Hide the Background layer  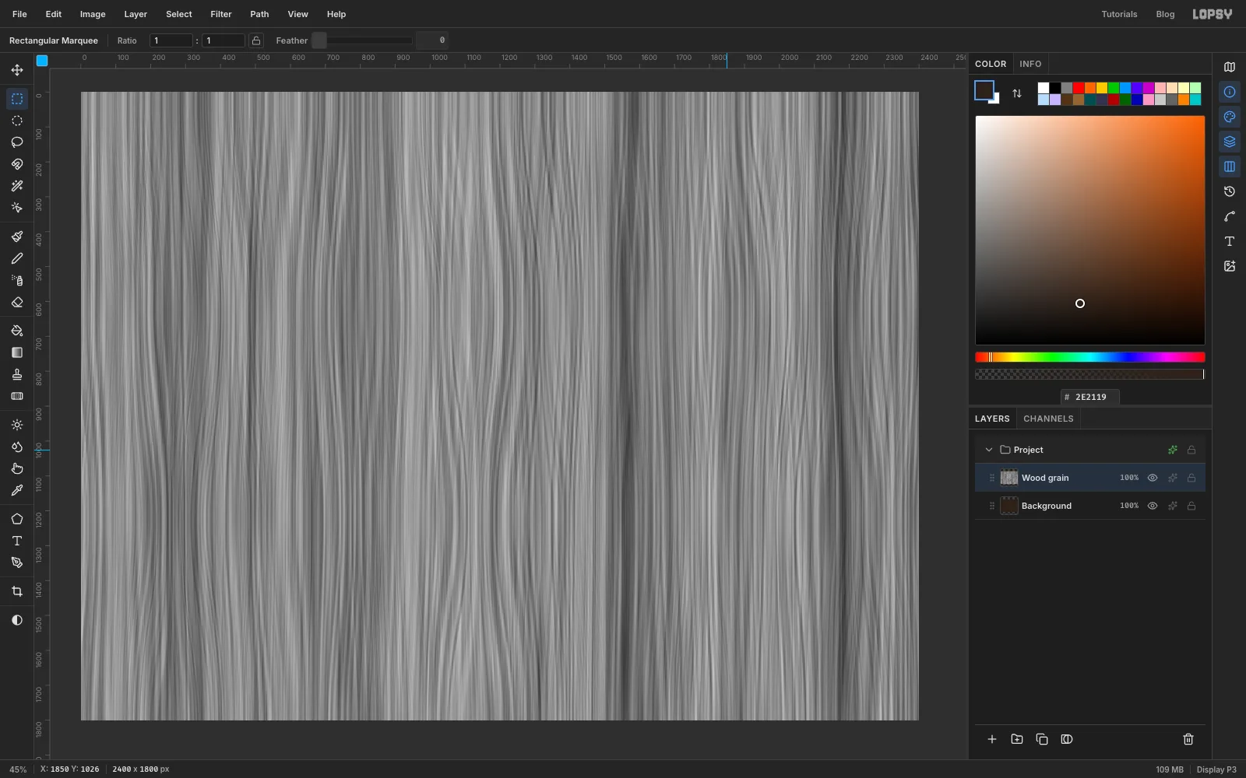point(1153,506)
